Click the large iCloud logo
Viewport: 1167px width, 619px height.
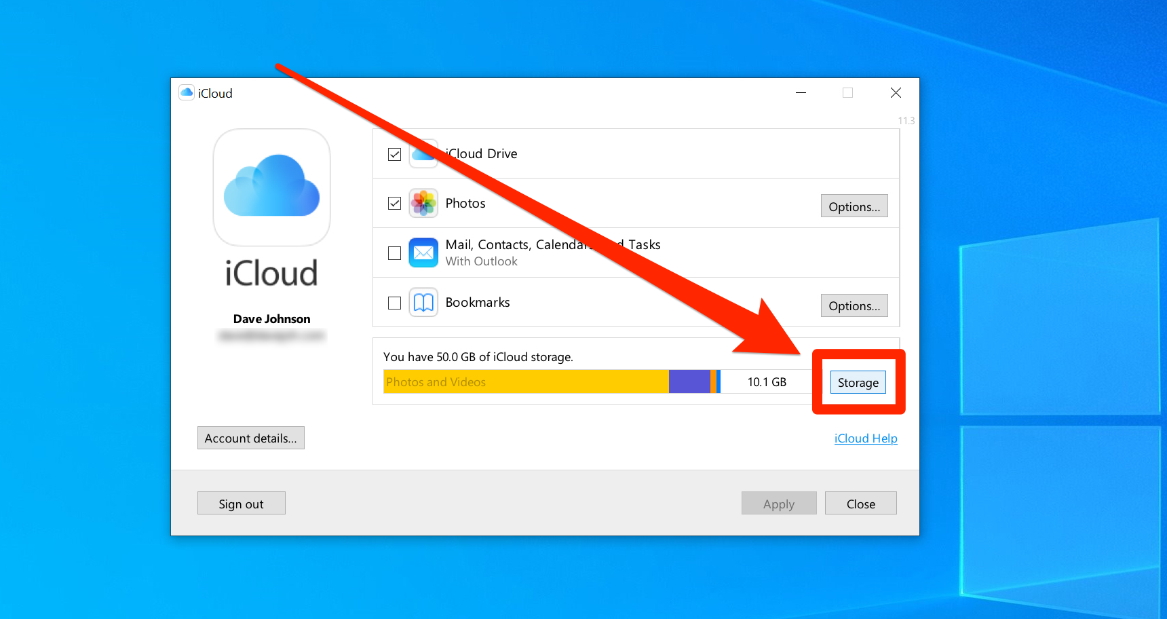tap(271, 187)
